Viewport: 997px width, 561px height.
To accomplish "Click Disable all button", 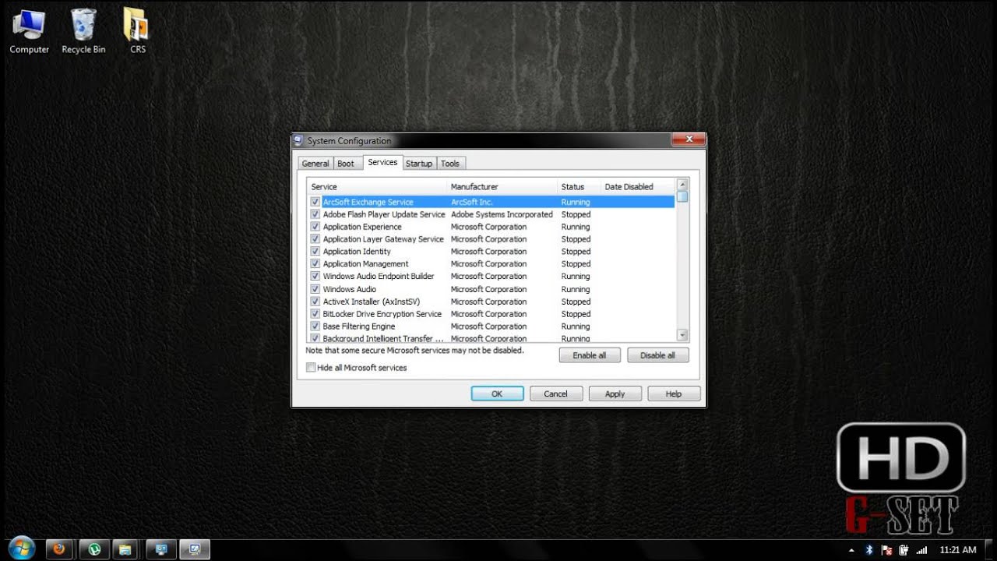I will (x=658, y=355).
